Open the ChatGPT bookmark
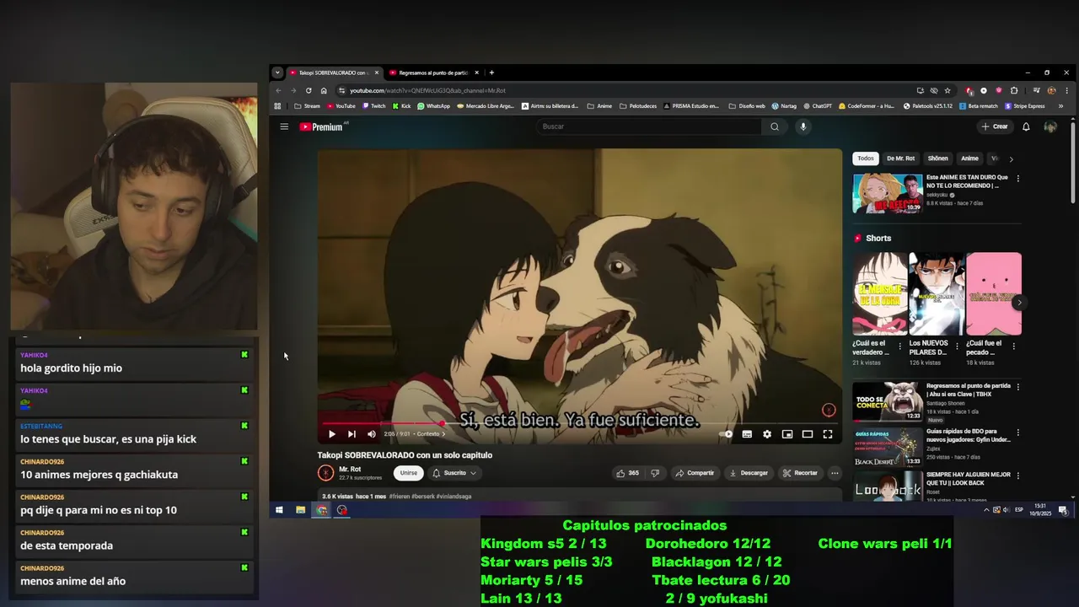This screenshot has height=607, width=1079. click(x=818, y=106)
